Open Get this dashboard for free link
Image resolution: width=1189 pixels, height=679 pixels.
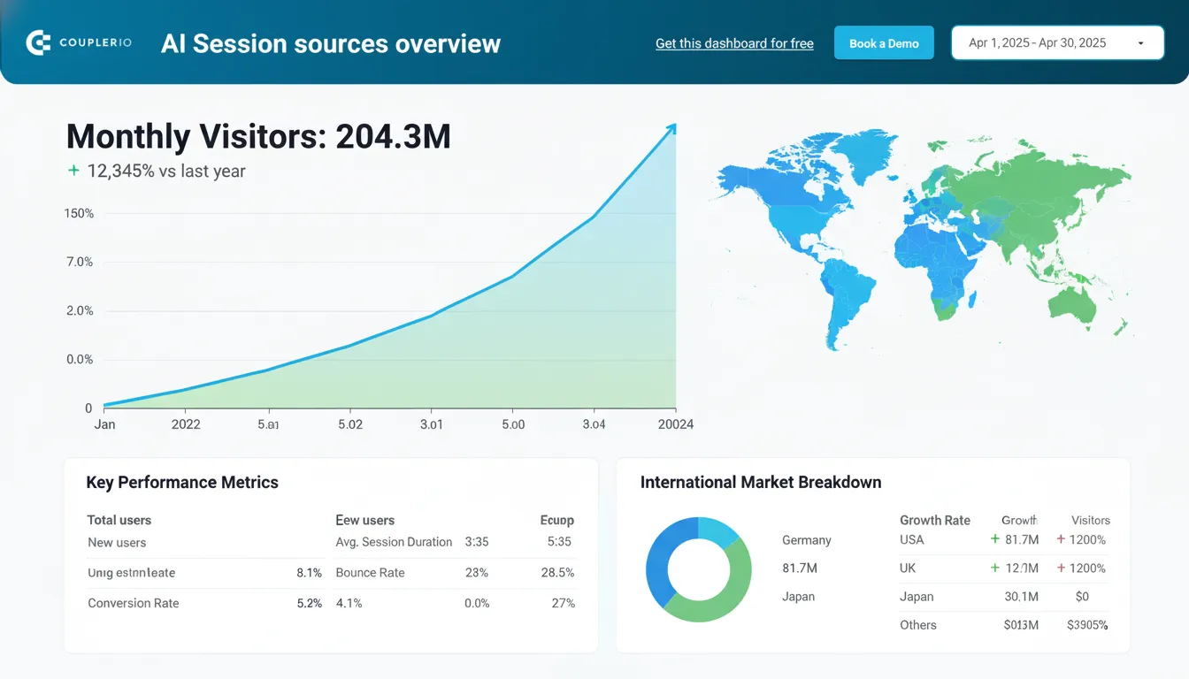734,42
